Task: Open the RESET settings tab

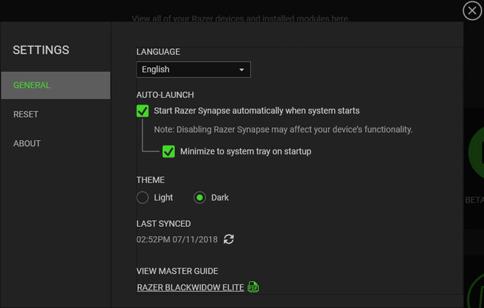Action: [x=26, y=114]
